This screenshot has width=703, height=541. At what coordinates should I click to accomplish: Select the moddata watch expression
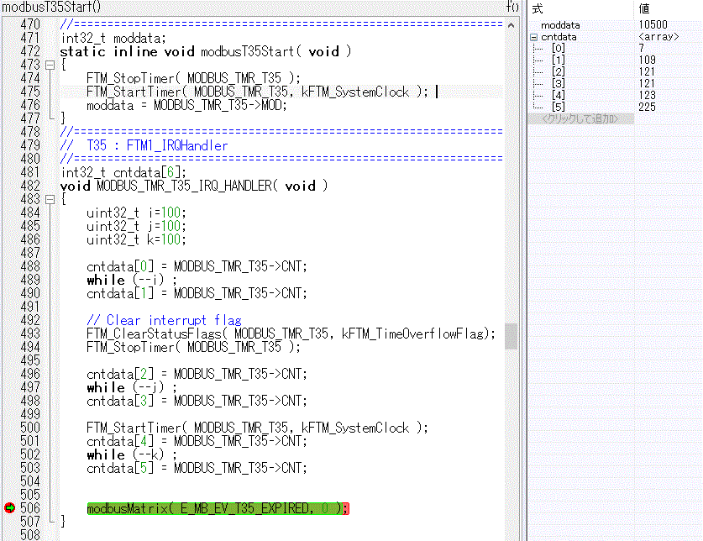560,25
